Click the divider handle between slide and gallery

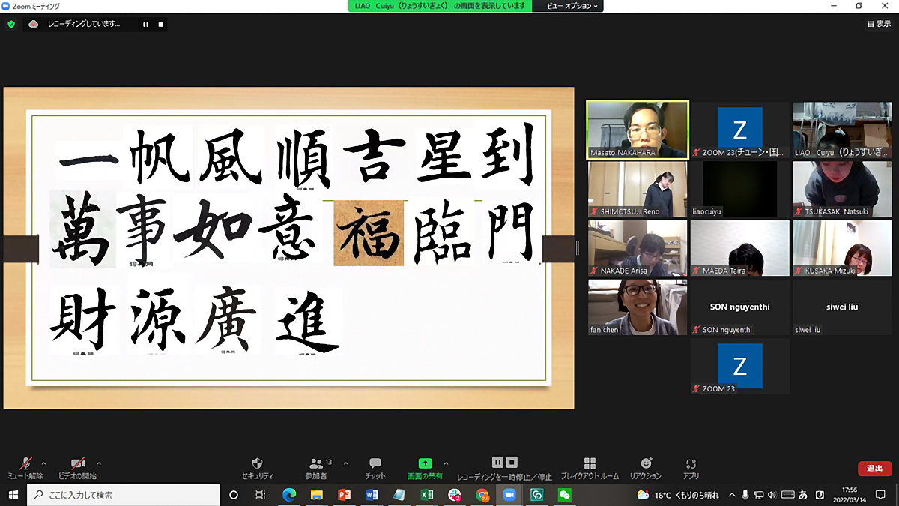[x=577, y=247]
